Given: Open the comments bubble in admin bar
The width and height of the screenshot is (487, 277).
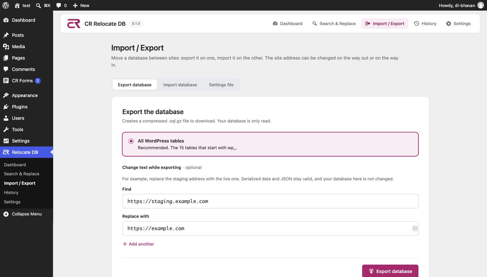Looking at the screenshot, I should pyautogui.click(x=62, y=5).
